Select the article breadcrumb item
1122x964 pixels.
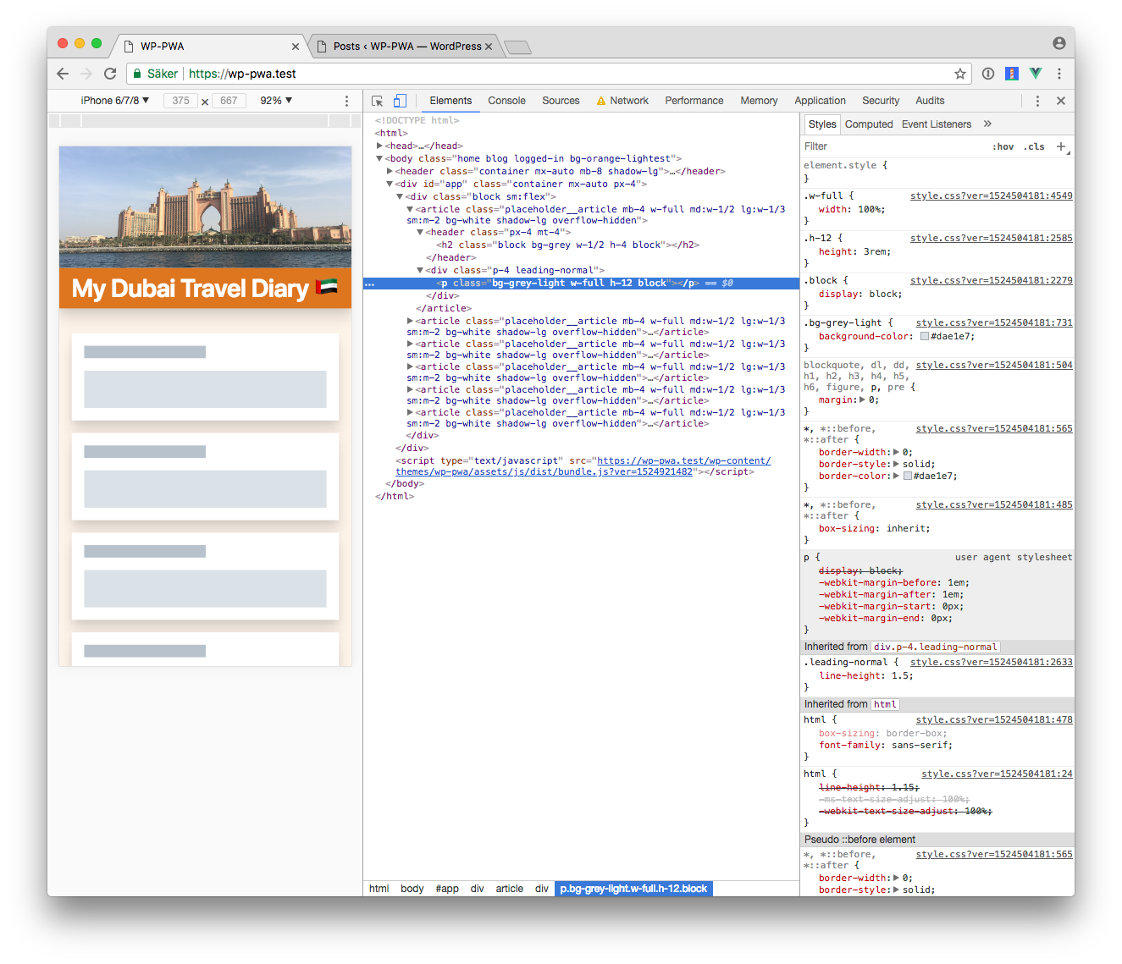tap(510, 889)
